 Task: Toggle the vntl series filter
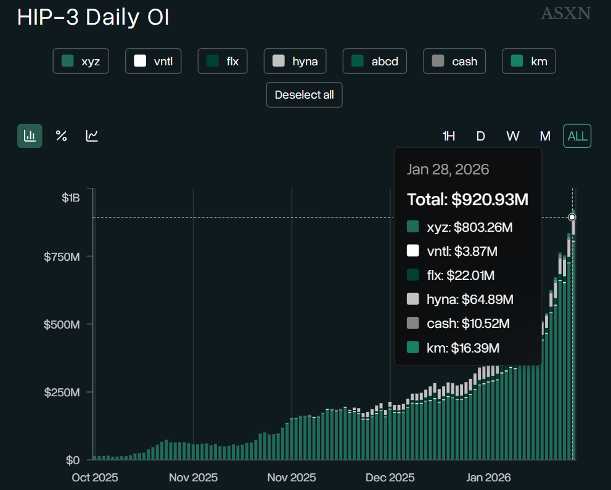(x=153, y=62)
